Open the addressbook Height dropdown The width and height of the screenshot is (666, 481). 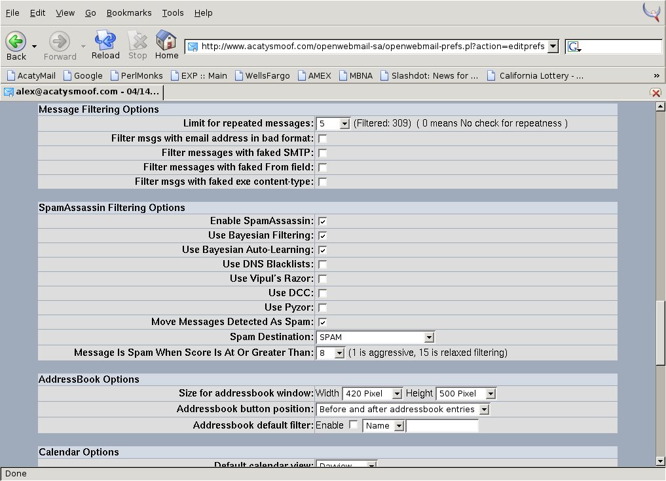466,394
